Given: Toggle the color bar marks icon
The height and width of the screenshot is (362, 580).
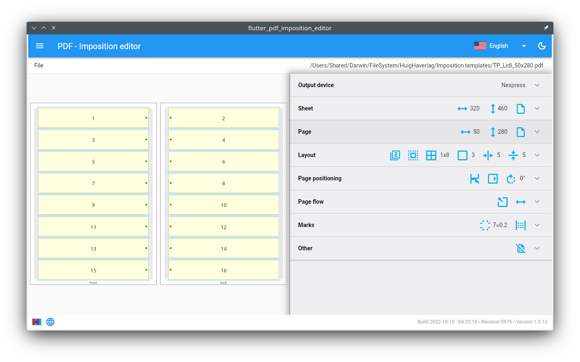Looking at the screenshot, I should 520,225.
